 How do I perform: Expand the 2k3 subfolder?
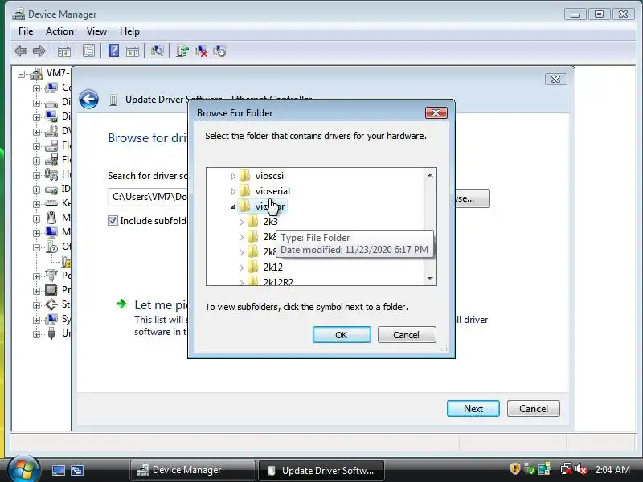pyautogui.click(x=241, y=222)
